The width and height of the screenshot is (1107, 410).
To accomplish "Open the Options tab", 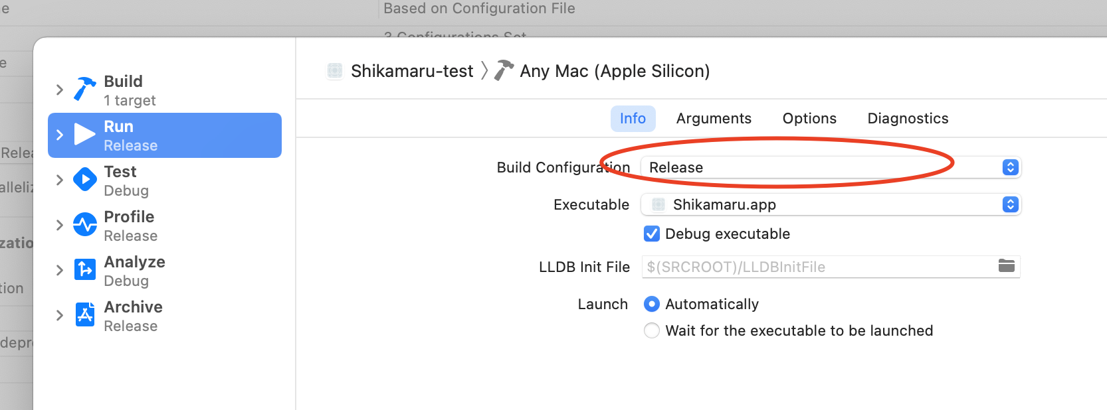I will tap(809, 119).
